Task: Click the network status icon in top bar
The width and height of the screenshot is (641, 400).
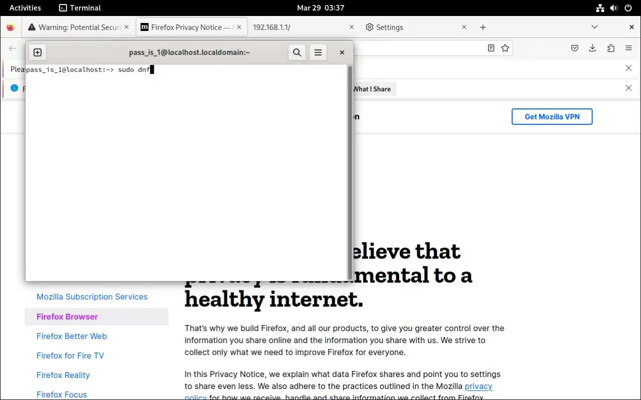Action: click(x=600, y=8)
